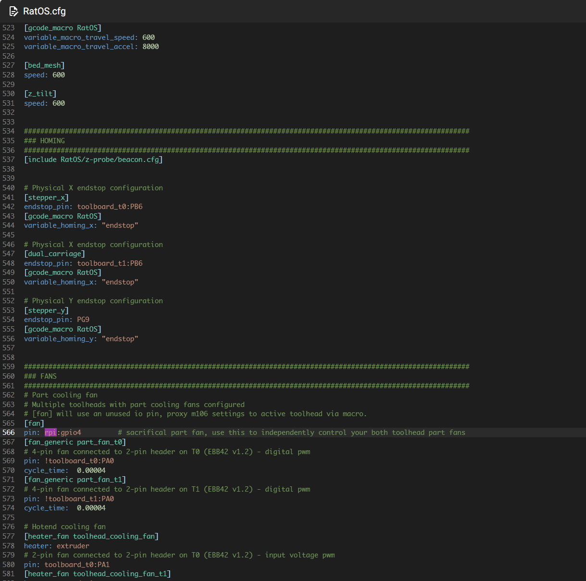Screen dimensions: 586x581
Task: Click the ### HOMING comment header
Action: (x=44, y=140)
